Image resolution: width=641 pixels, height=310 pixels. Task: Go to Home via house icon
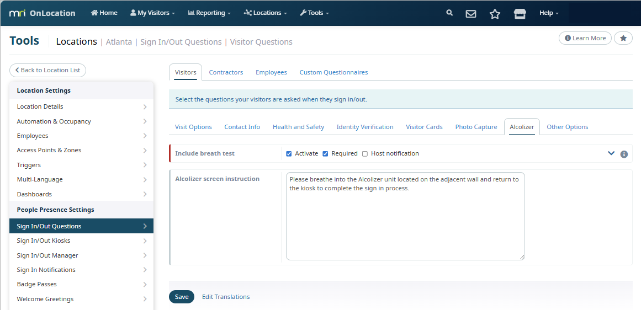pyautogui.click(x=104, y=13)
